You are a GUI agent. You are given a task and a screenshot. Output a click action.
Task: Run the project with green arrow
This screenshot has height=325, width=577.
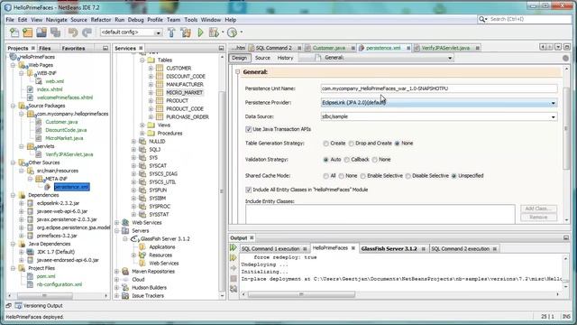click(200, 32)
